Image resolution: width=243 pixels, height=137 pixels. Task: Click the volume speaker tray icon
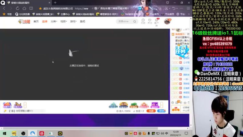tap(162, 133)
